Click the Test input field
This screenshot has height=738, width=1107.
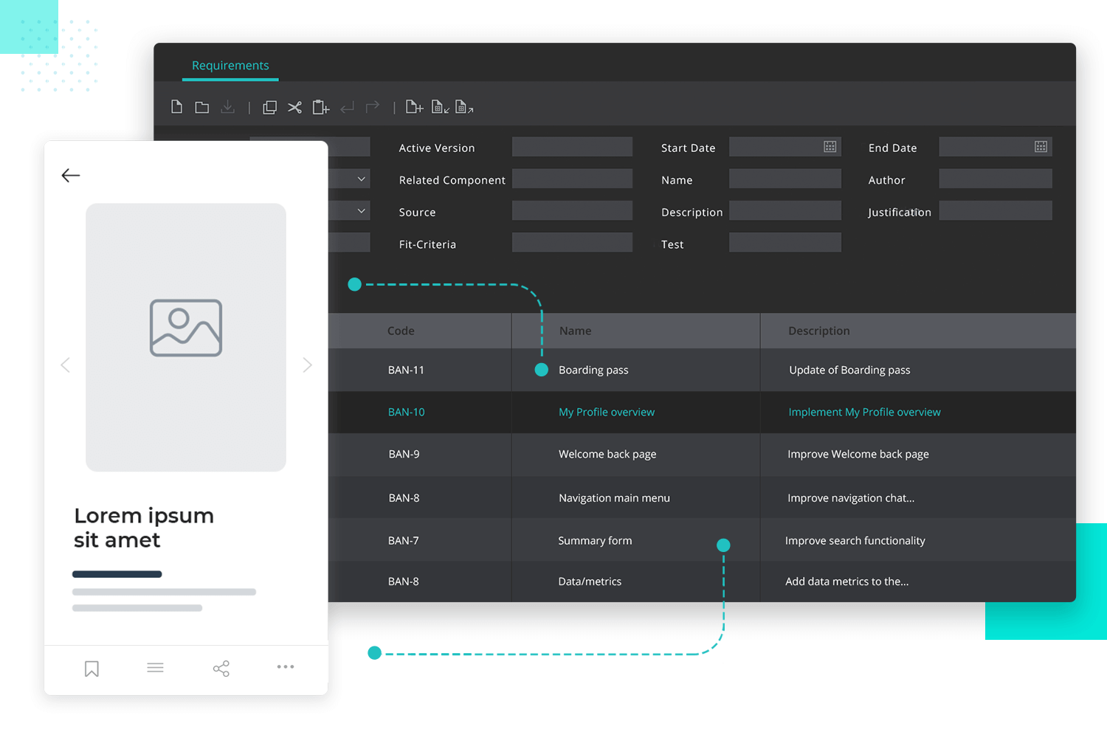click(785, 242)
